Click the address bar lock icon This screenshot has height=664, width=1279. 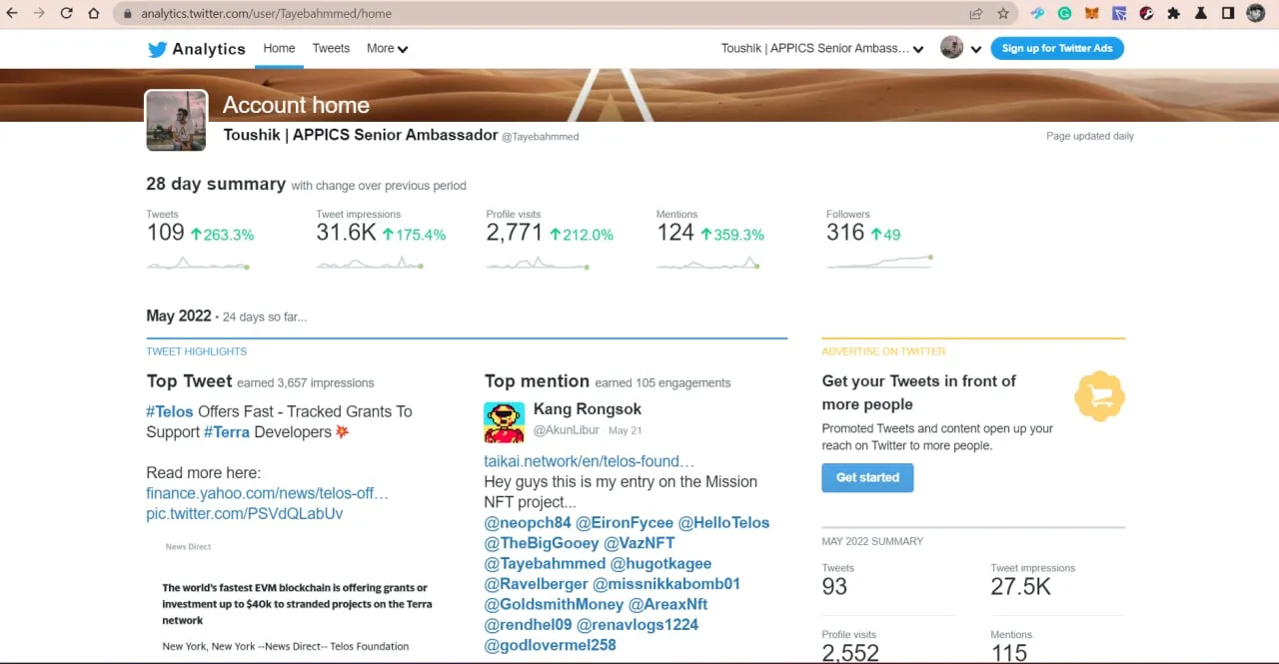tap(128, 14)
